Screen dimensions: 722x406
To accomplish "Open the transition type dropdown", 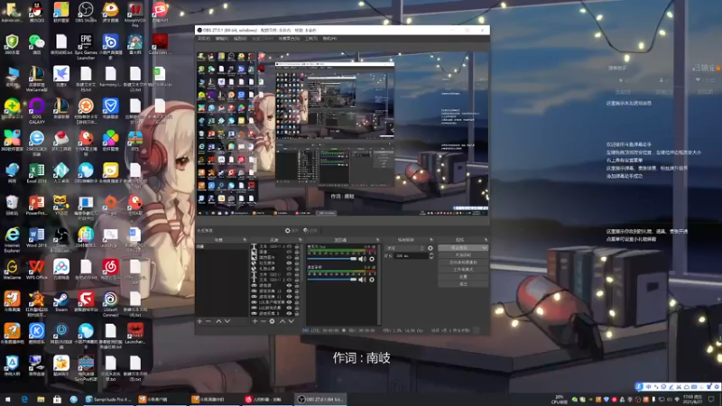I will pyautogui.click(x=404, y=248).
